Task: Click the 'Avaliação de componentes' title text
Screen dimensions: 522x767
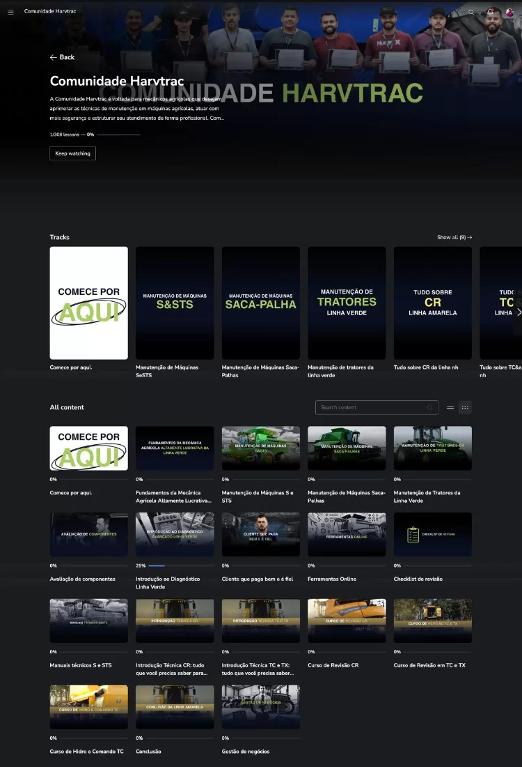Action: click(83, 579)
